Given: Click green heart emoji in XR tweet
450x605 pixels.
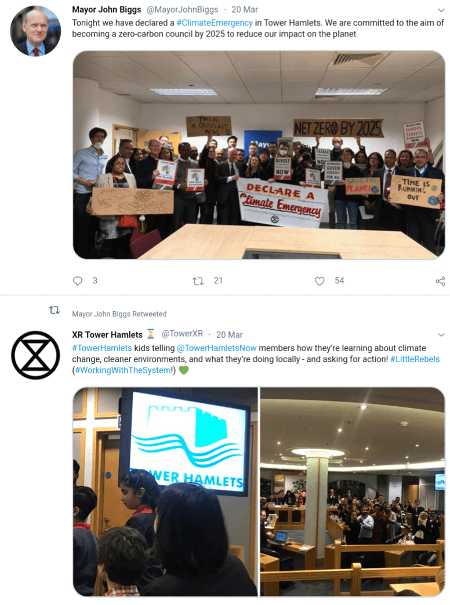Looking at the screenshot, I should 184,370.
